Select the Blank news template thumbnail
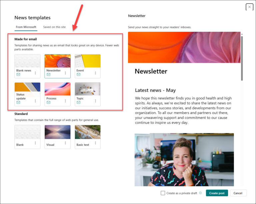This screenshot has height=204, width=256. 27,61
